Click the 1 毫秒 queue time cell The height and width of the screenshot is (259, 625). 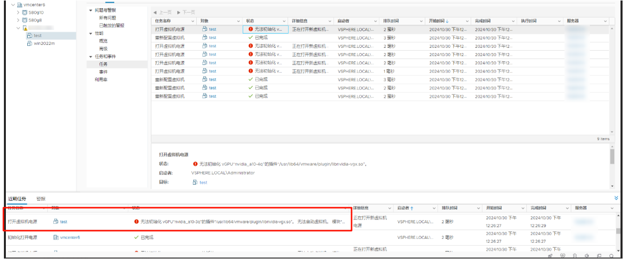click(x=390, y=71)
